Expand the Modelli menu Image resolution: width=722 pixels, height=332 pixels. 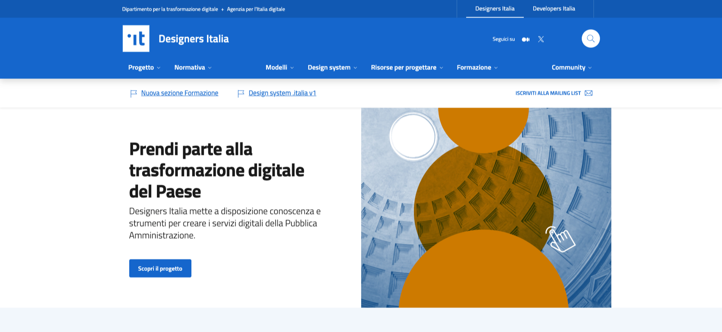point(280,67)
